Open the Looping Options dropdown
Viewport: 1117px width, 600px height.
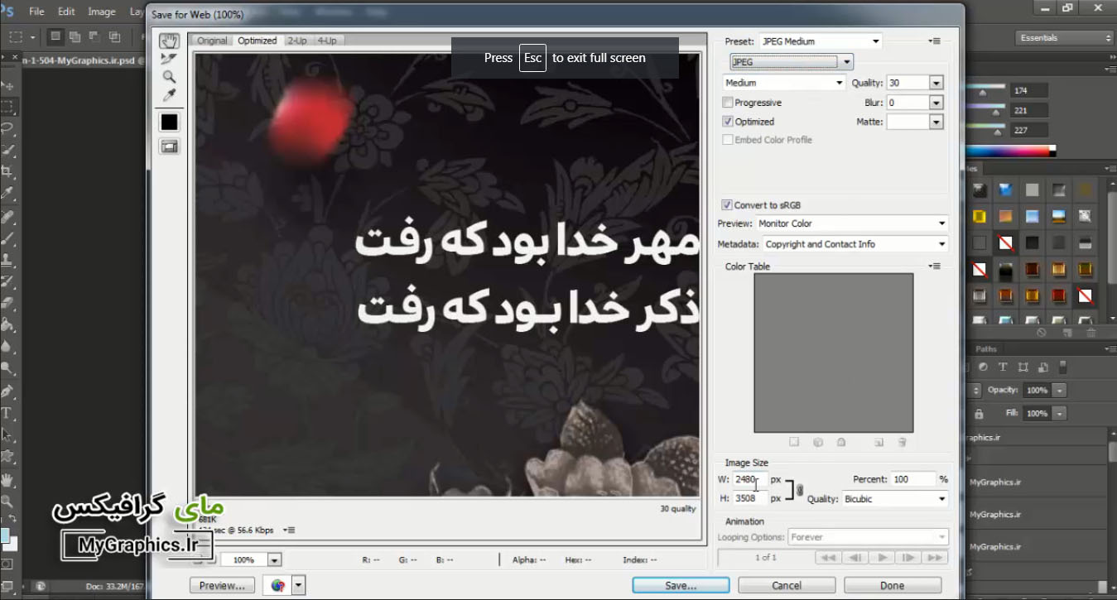868,536
